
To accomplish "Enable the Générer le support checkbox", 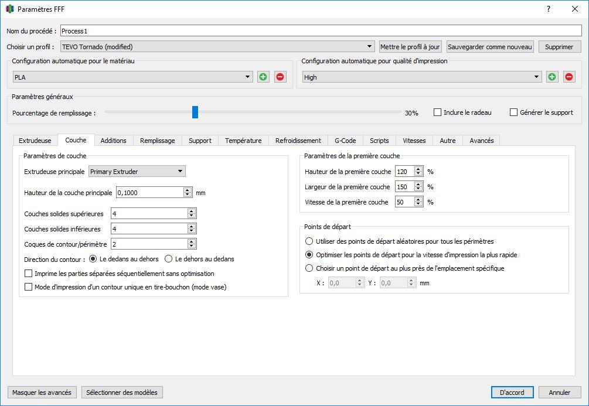I will pyautogui.click(x=513, y=112).
